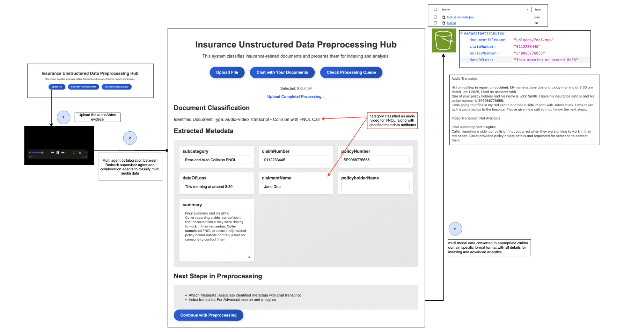Click Upload File button in the large hub
Screen dimensions: 624x332
[x=227, y=72]
